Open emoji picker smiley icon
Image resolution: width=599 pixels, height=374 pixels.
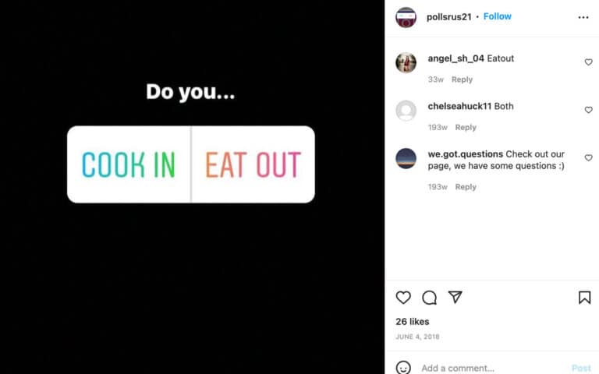403,368
